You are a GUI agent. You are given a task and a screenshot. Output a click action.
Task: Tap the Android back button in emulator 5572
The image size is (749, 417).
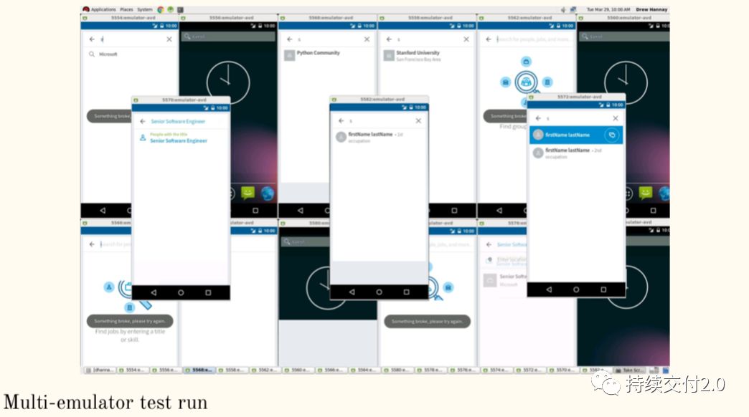[x=549, y=289]
